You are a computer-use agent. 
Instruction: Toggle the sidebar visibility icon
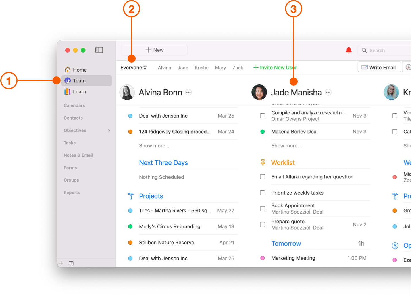tap(99, 50)
